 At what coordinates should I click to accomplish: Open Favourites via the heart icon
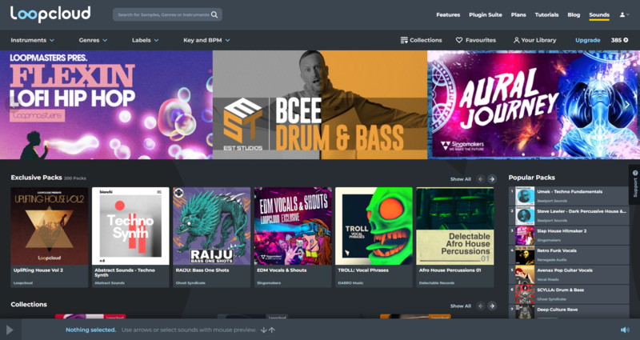tap(459, 40)
